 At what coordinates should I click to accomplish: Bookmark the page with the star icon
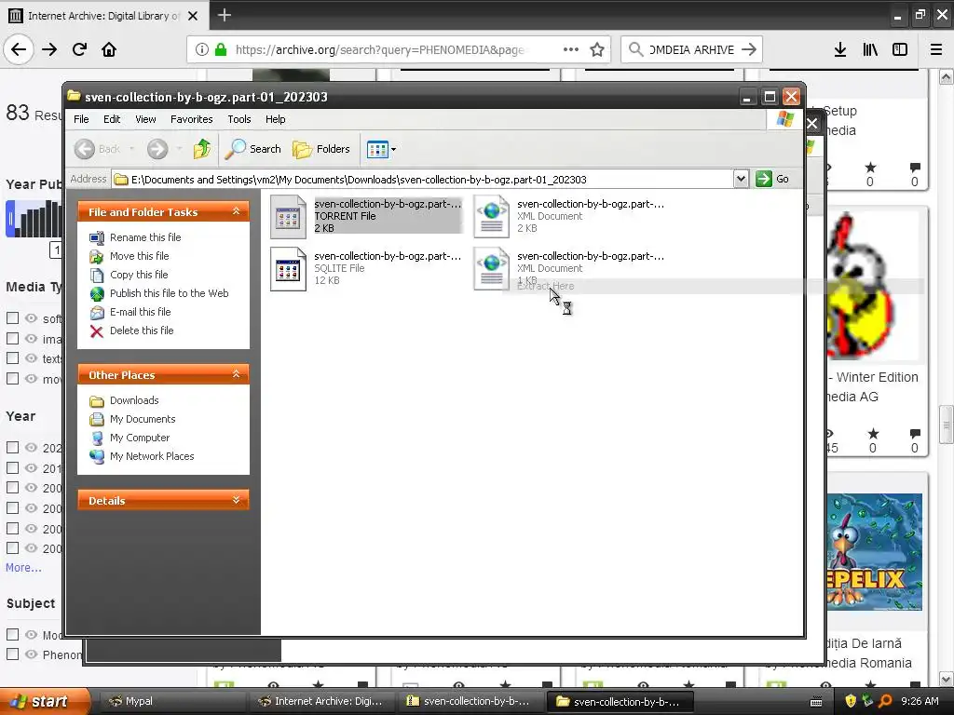click(597, 50)
